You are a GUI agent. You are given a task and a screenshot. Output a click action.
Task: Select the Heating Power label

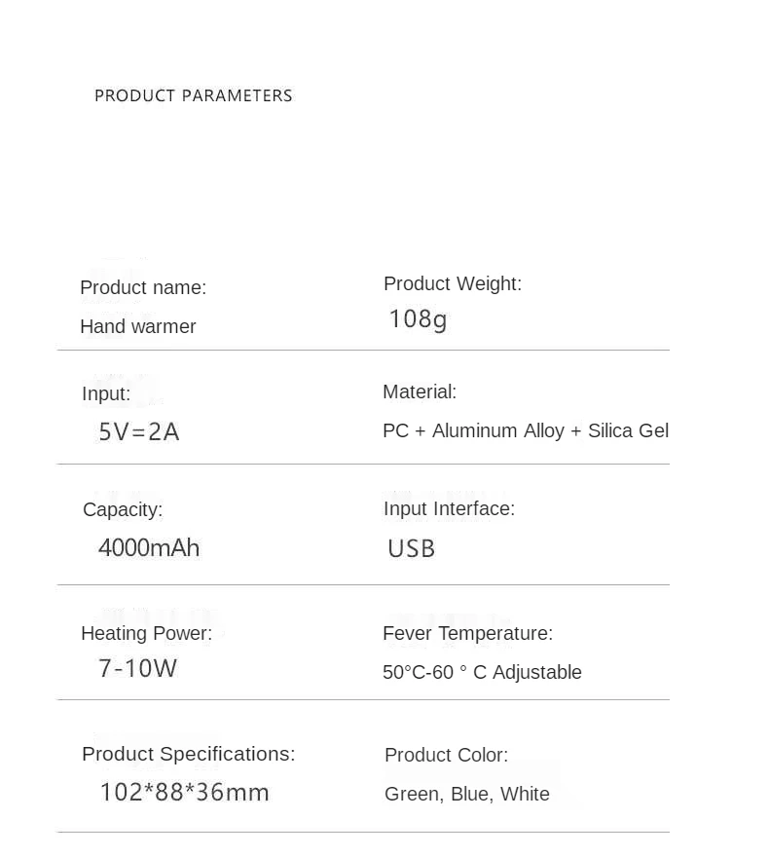coord(146,633)
